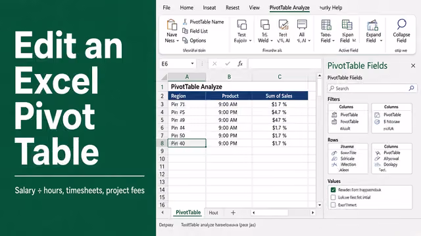This screenshot has width=421, height=236.
Task: Click the PivotTable Name icon
Action: [185, 22]
